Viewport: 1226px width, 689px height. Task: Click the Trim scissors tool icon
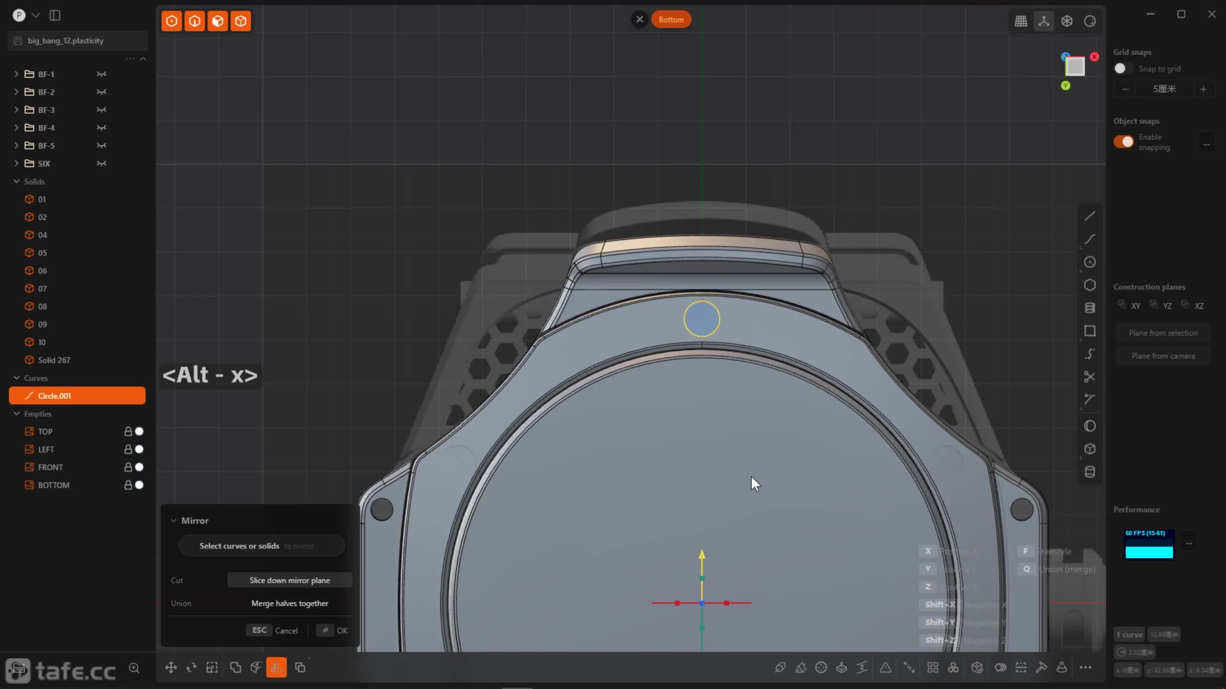pos(1090,377)
